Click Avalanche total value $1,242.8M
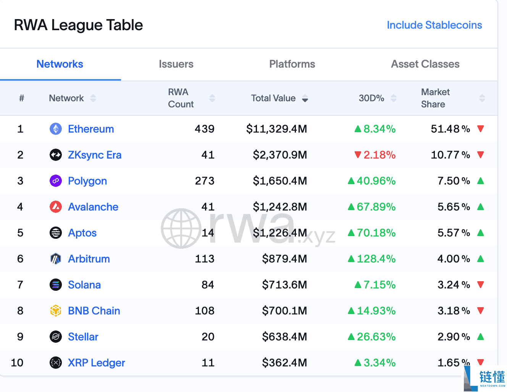 [x=280, y=207]
